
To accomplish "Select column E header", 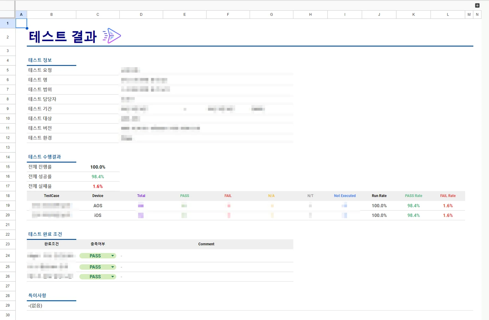I will (x=185, y=14).
